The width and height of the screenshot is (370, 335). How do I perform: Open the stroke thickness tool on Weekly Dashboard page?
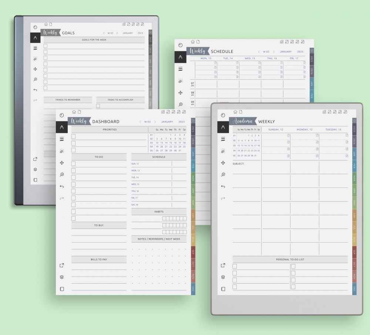point(61,139)
